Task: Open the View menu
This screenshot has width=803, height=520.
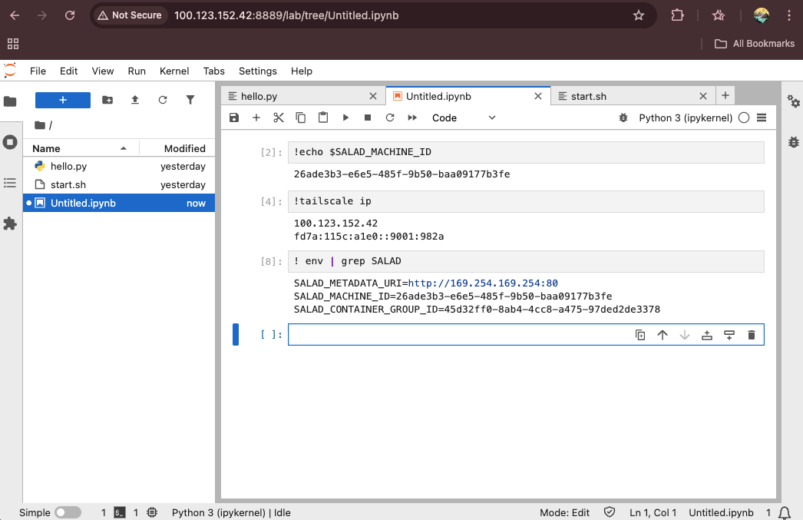Action: point(103,71)
